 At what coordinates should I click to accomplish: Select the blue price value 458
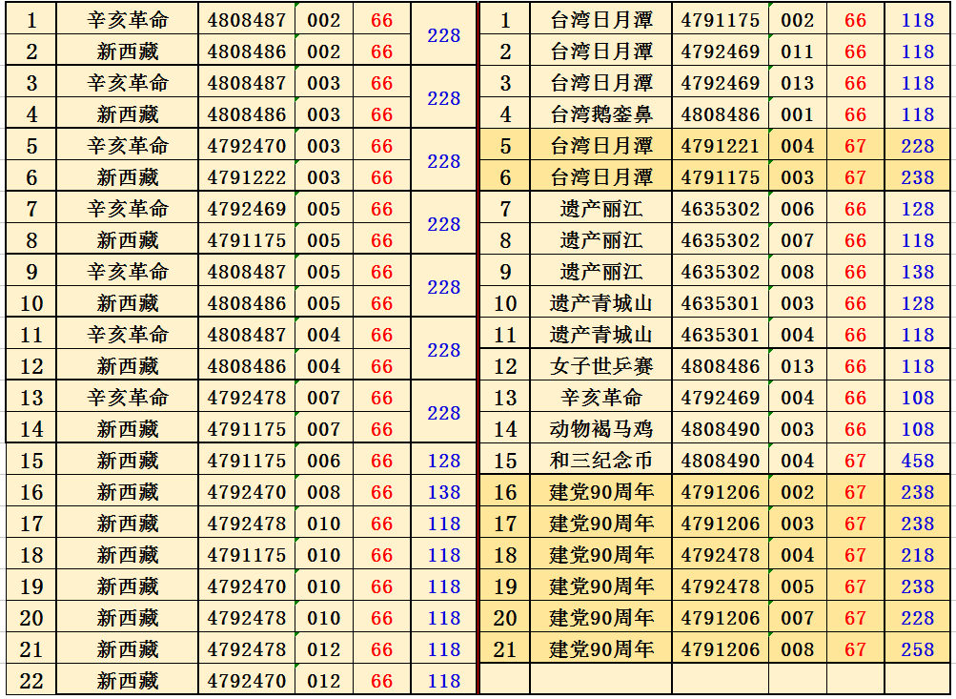pyautogui.click(x=918, y=461)
